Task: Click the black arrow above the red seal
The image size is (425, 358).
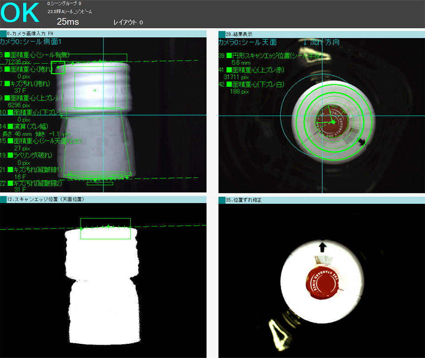Action: click(323, 246)
